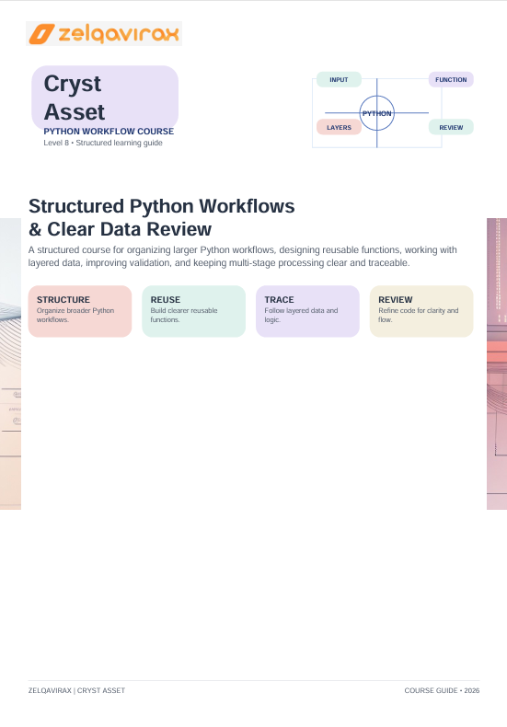Click the INPUT label in diagram
The image size is (507, 727).
click(x=339, y=80)
